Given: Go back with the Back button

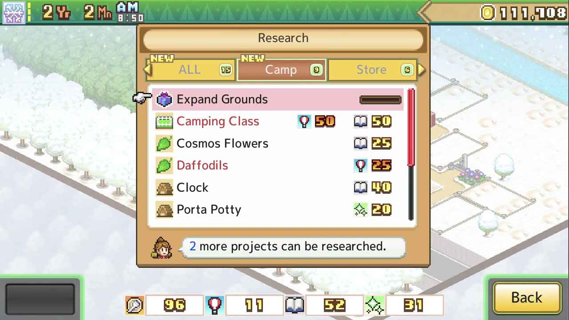Looking at the screenshot, I should click(x=527, y=297).
